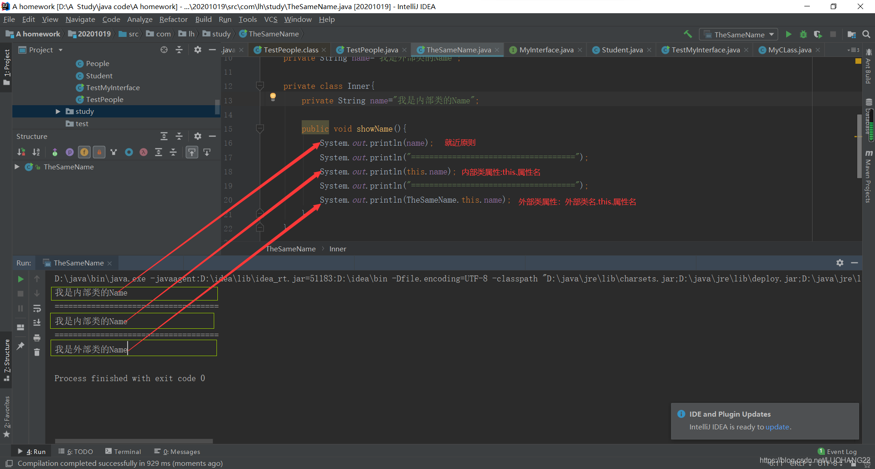The width and height of the screenshot is (875, 469).
Task: Open Run panel settings gear
Action: point(840,263)
